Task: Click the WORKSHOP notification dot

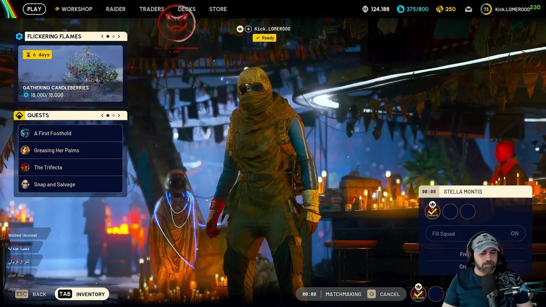Action: point(57,9)
